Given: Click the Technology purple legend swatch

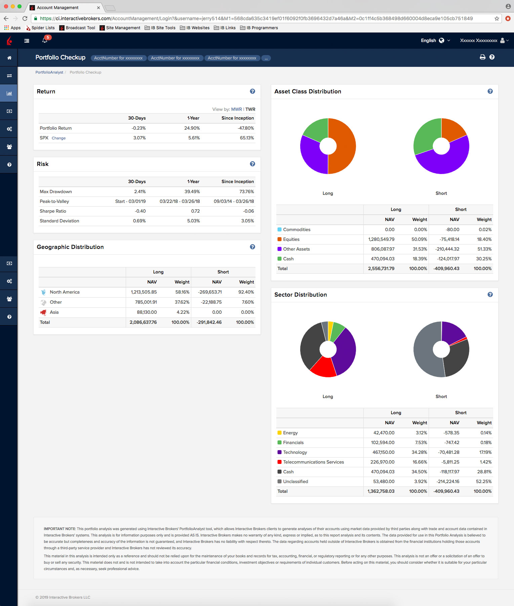Looking at the screenshot, I should click(x=279, y=452).
